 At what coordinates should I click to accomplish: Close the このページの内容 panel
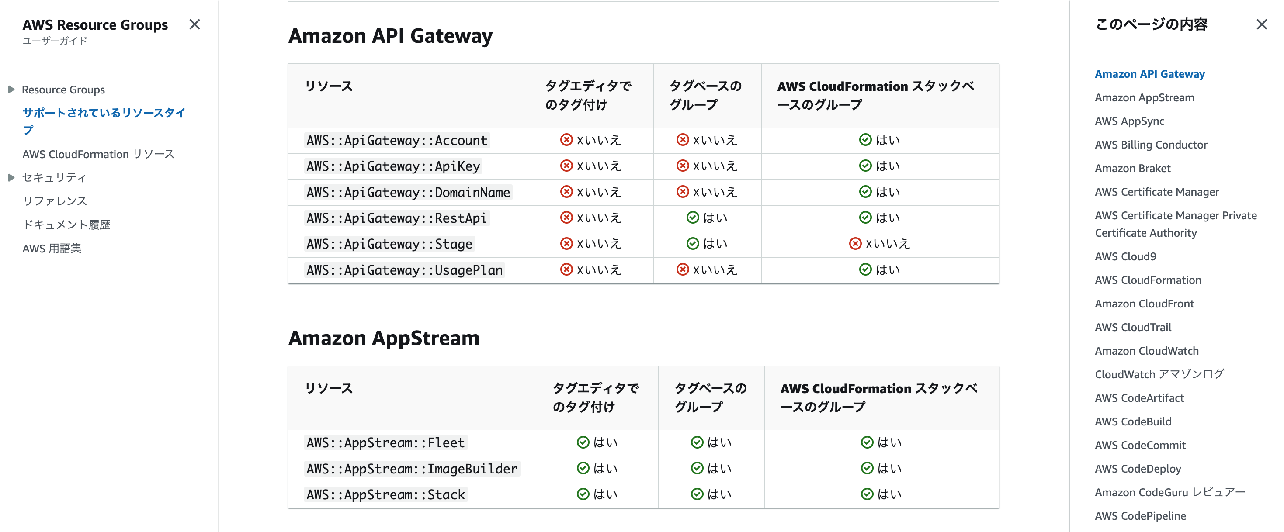[x=1261, y=24]
